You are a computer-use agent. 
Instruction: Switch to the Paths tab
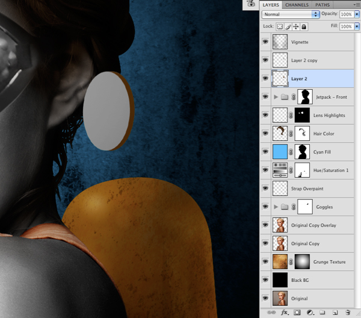point(322,5)
